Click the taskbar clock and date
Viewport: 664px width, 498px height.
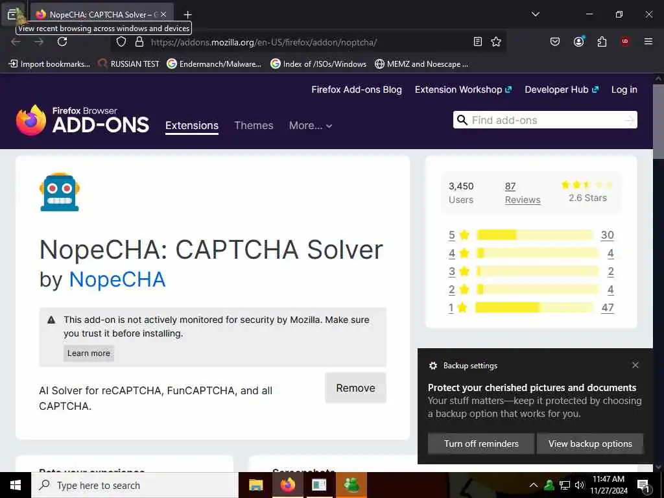tap(608, 485)
